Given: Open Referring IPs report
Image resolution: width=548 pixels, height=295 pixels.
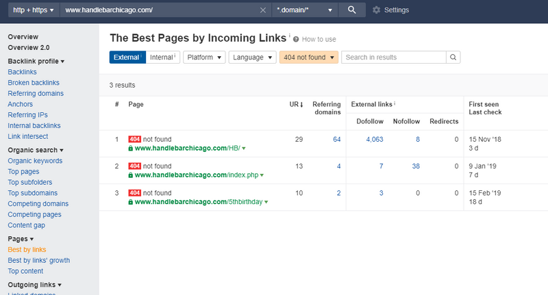Looking at the screenshot, I should (27, 115).
